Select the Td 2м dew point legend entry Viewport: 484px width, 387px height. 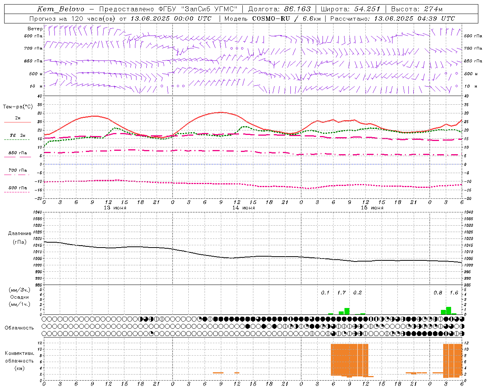pyautogui.click(x=17, y=135)
